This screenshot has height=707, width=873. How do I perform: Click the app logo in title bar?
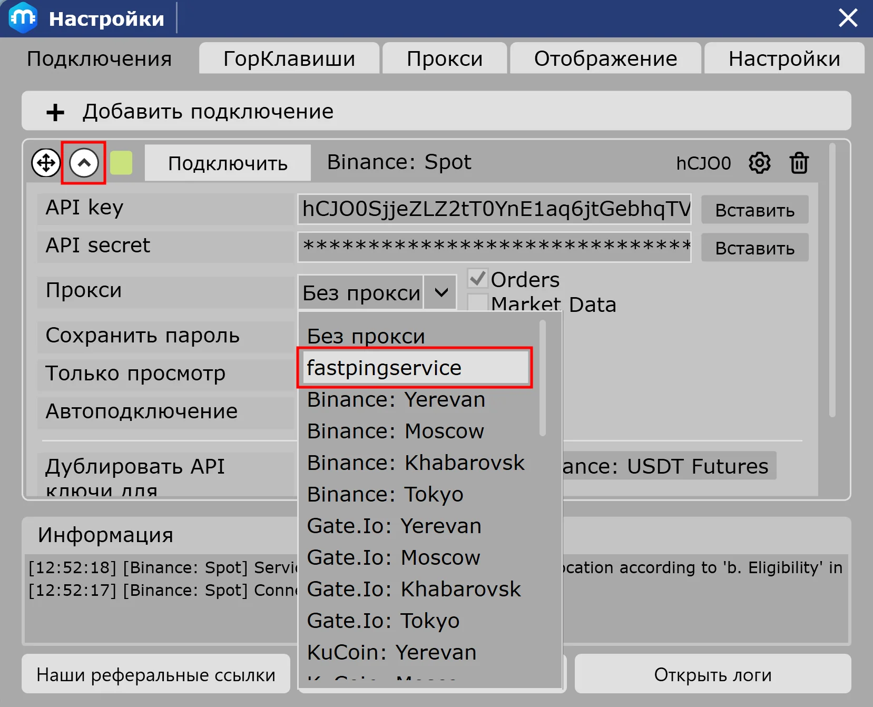click(x=23, y=18)
